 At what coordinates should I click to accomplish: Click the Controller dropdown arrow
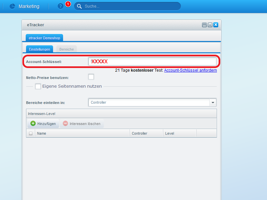213,102
